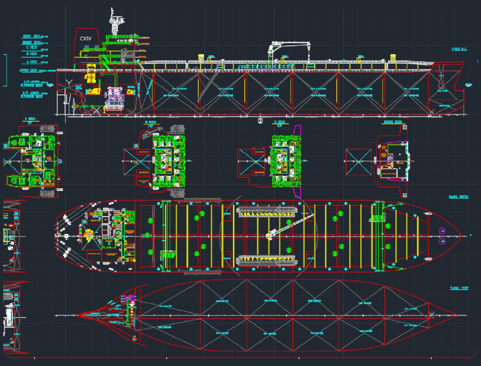This screenshot has height=366, width=481.
Task: Select the upper manifold platform on main deck
Action: [266, 212]
